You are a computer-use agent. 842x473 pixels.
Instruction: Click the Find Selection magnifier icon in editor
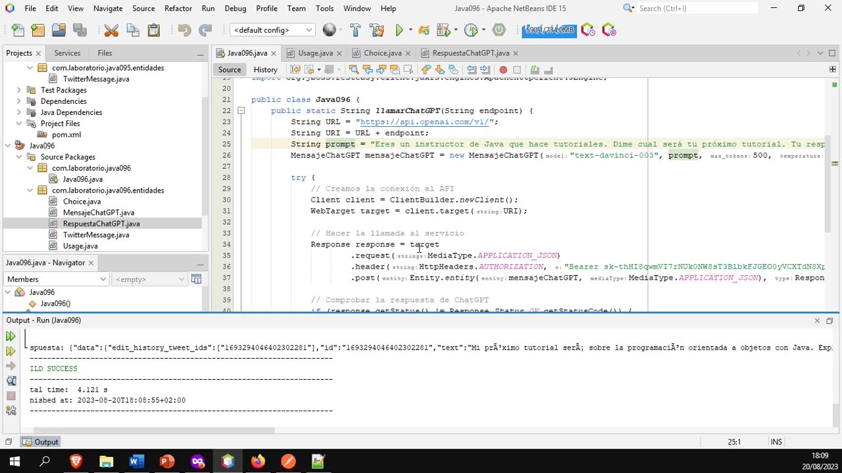tap(354, 70)
